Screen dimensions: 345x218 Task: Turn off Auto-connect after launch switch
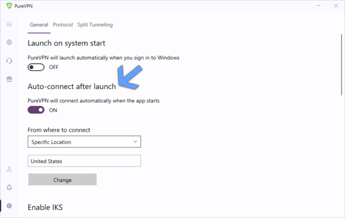coord(36,110)
